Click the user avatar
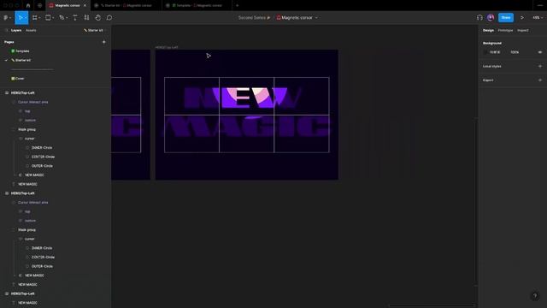 click(x=491, y=17)
